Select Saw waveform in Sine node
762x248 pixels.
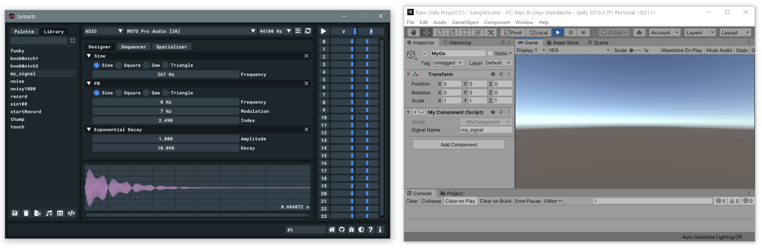tap(146, 65)
